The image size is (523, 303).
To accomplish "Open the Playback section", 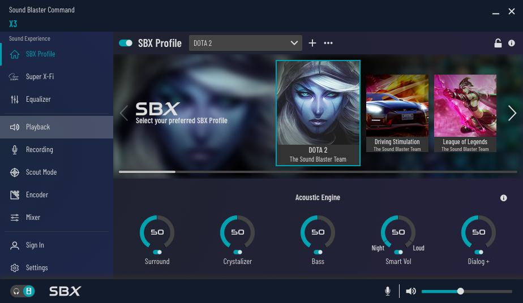I will 57,127.
